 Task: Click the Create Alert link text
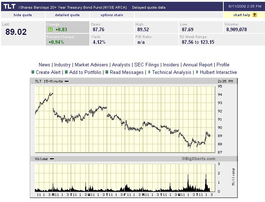click(x=48, y=72)
